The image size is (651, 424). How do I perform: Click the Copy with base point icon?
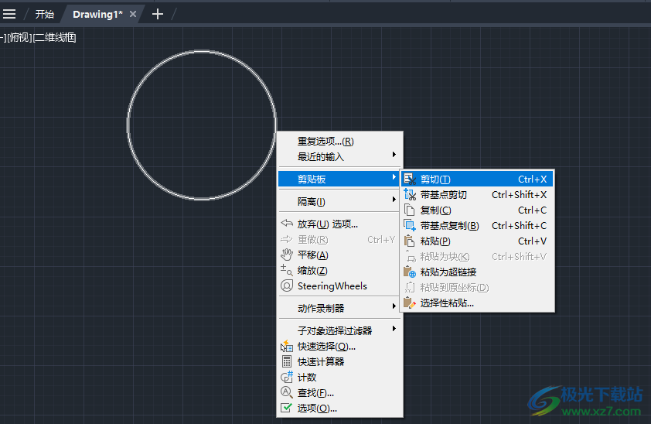coord(410,225)
